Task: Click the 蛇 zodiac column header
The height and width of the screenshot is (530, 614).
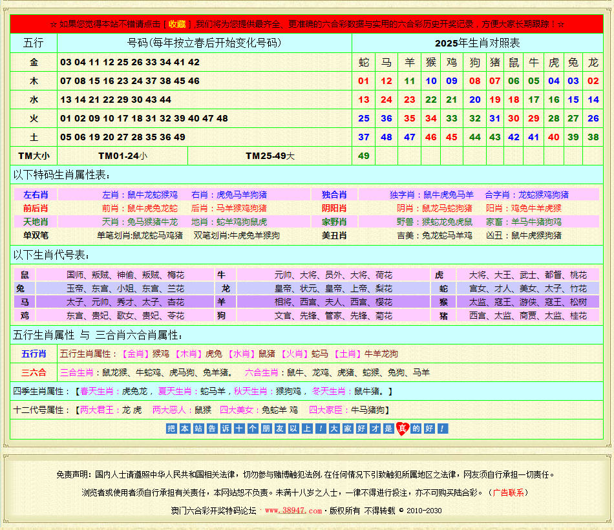Action: point(364,63)
